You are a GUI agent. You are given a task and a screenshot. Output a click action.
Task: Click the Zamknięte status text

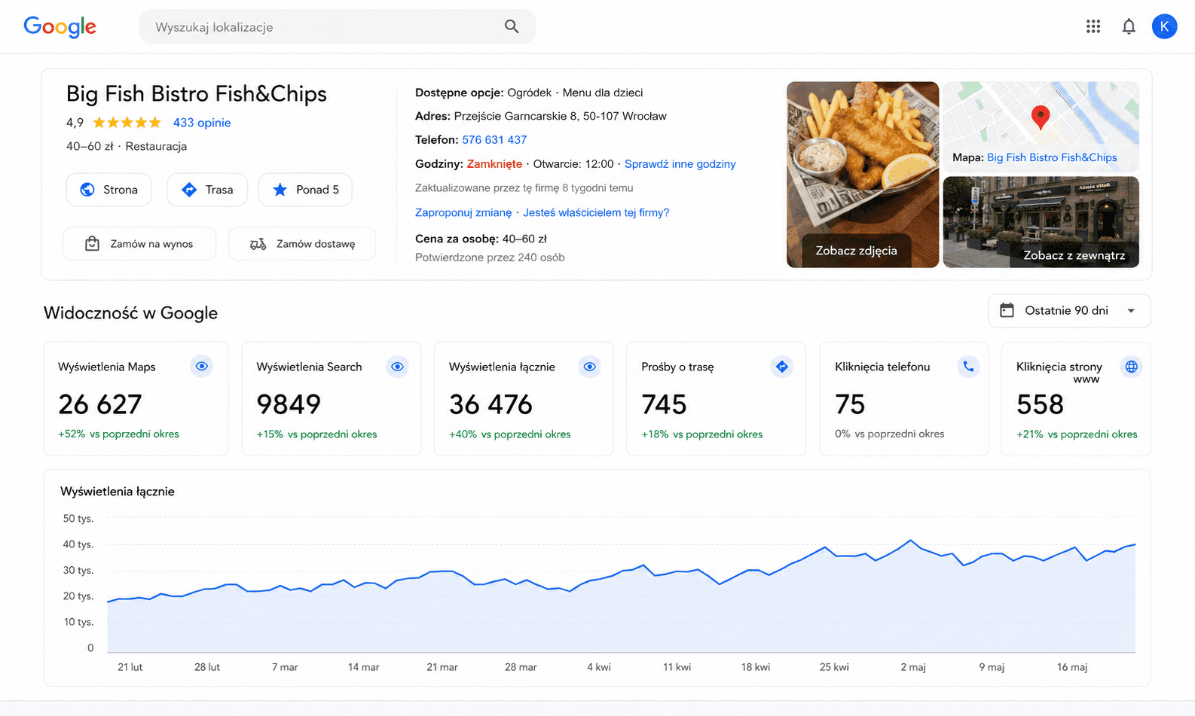click(494, 164)
